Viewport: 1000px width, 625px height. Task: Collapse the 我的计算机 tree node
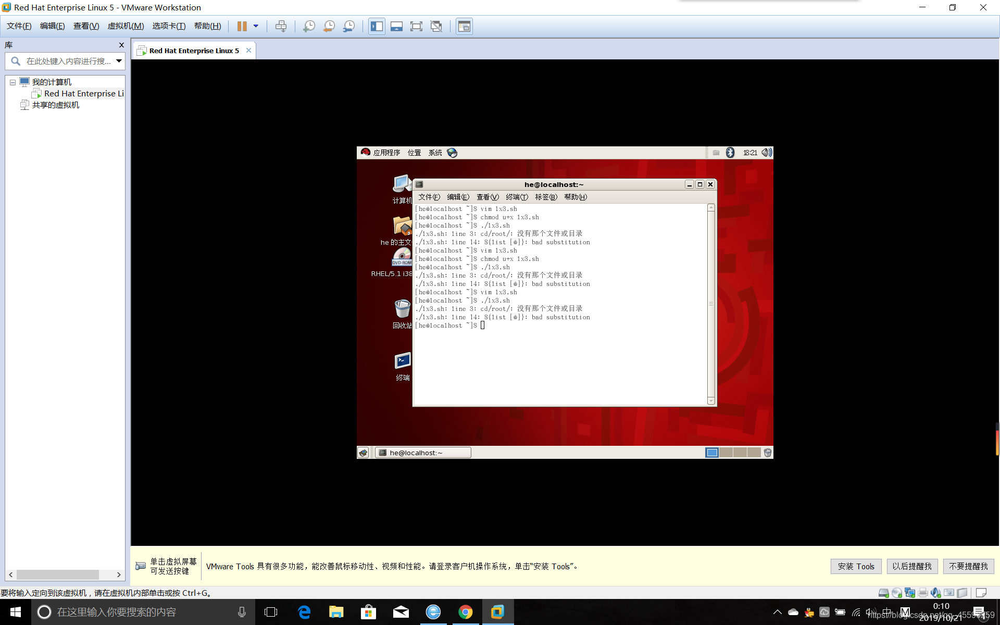tap(13, 82)
